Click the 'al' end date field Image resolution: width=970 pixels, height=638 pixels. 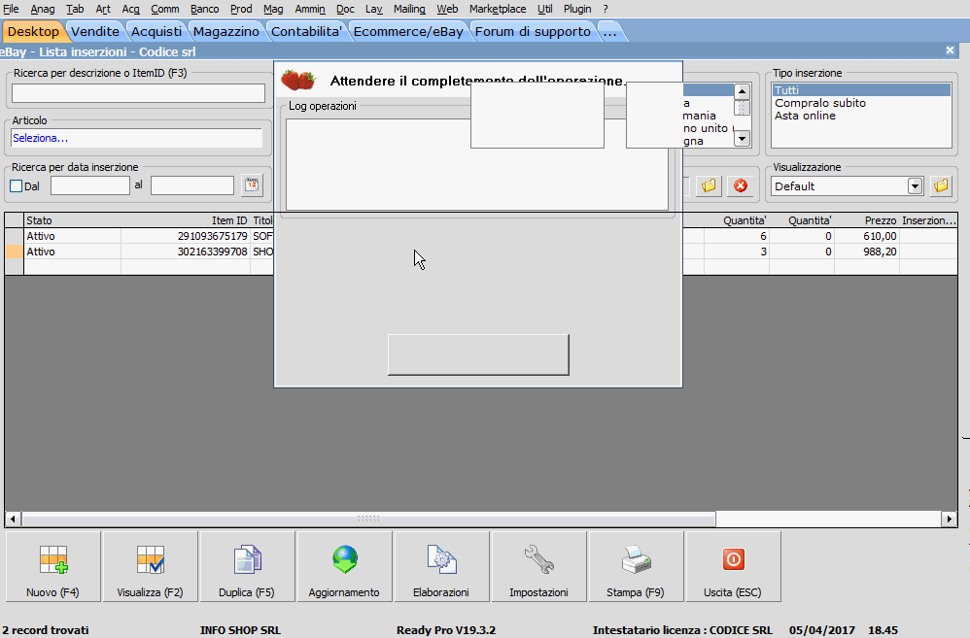point(192,185)
